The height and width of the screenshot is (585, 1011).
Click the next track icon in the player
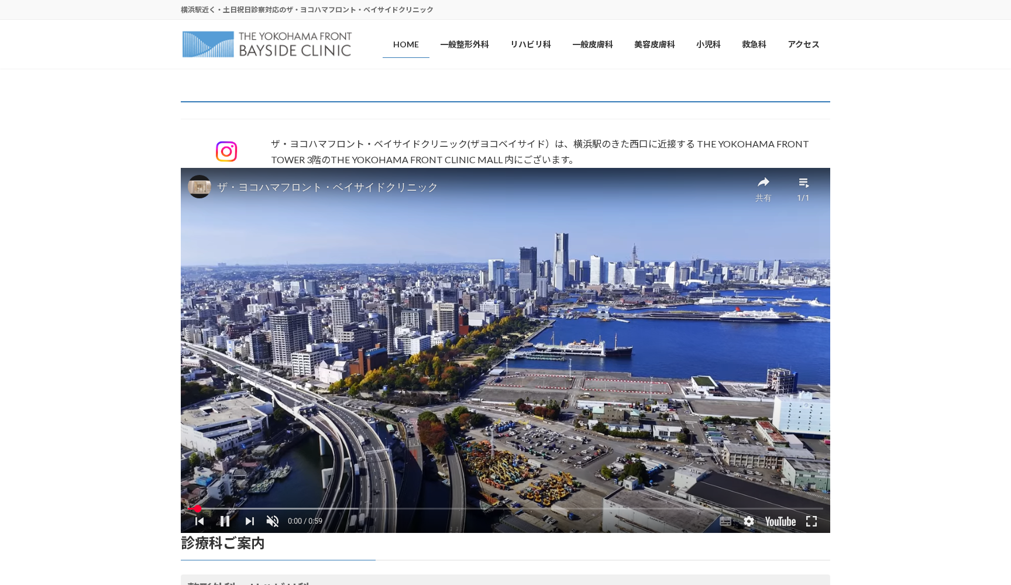pyautogui.click(x=249, y=521)
